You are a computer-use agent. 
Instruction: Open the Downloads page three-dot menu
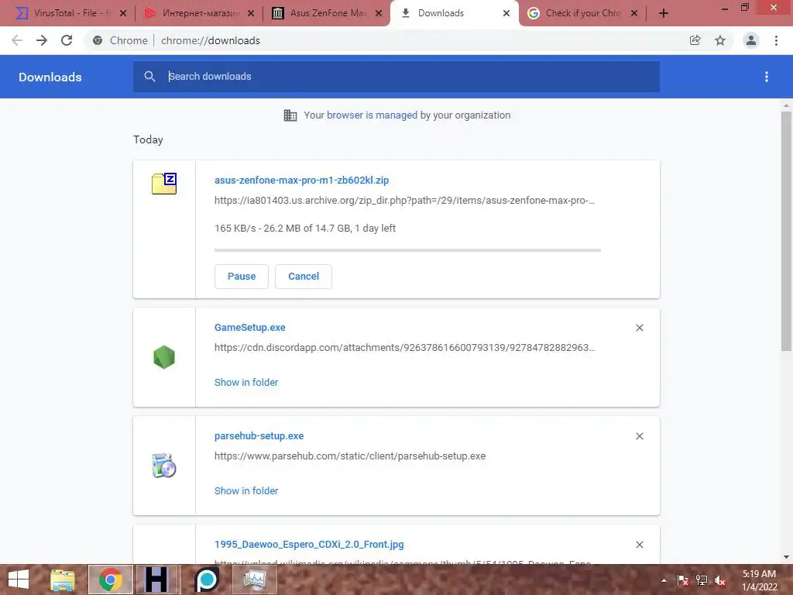[767, 77]
